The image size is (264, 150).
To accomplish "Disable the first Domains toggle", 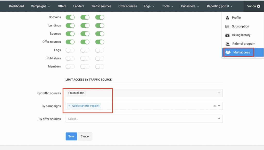I will (x=70, y=17).
